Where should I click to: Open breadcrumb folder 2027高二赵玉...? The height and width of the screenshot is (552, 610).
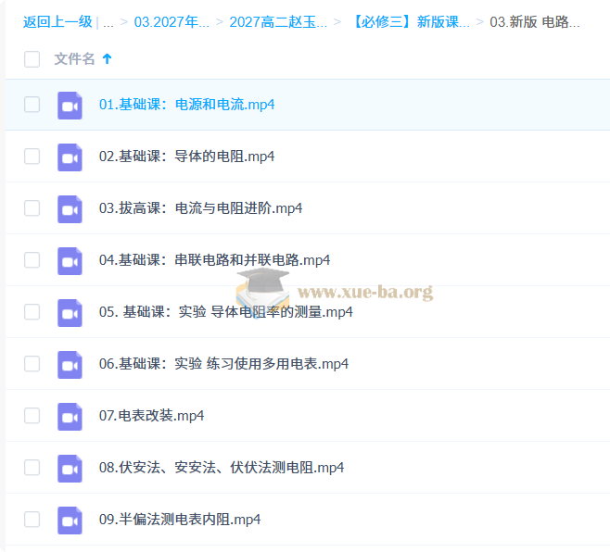coord(278,22)
